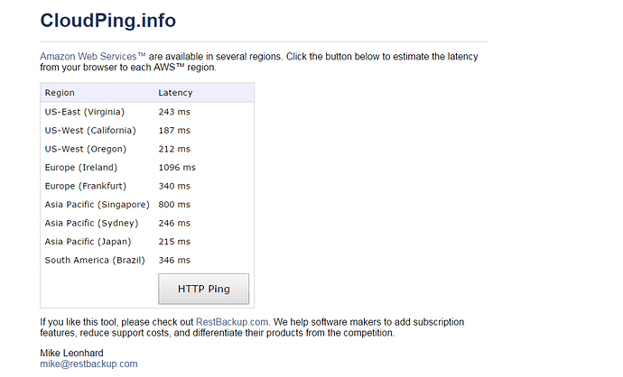The height and width of the screenshot is (377, 623).
Task: Click the 187 ms latency value
Action: (174, 131)
